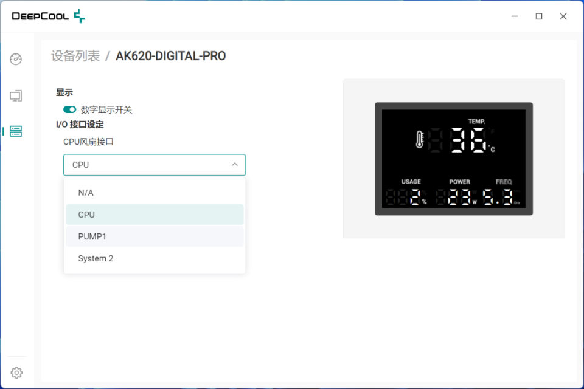The width and height of the screenshot is (584, 389).
Task: Click the digital display preview image
Action: 454,159
